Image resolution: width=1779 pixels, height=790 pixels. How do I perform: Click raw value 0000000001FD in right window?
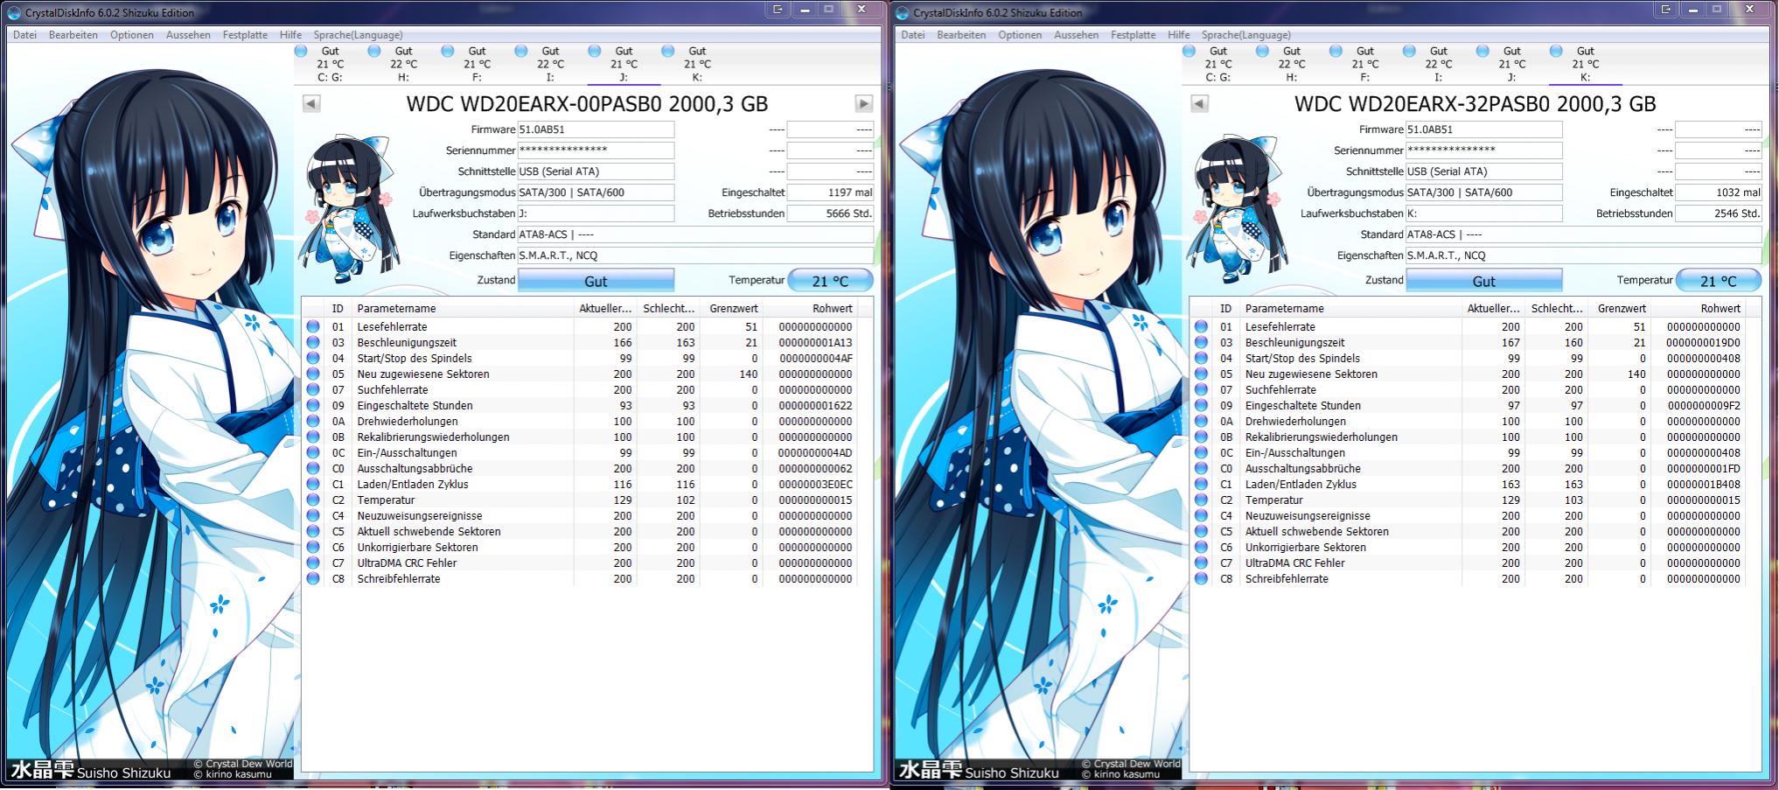point(1703,469)
